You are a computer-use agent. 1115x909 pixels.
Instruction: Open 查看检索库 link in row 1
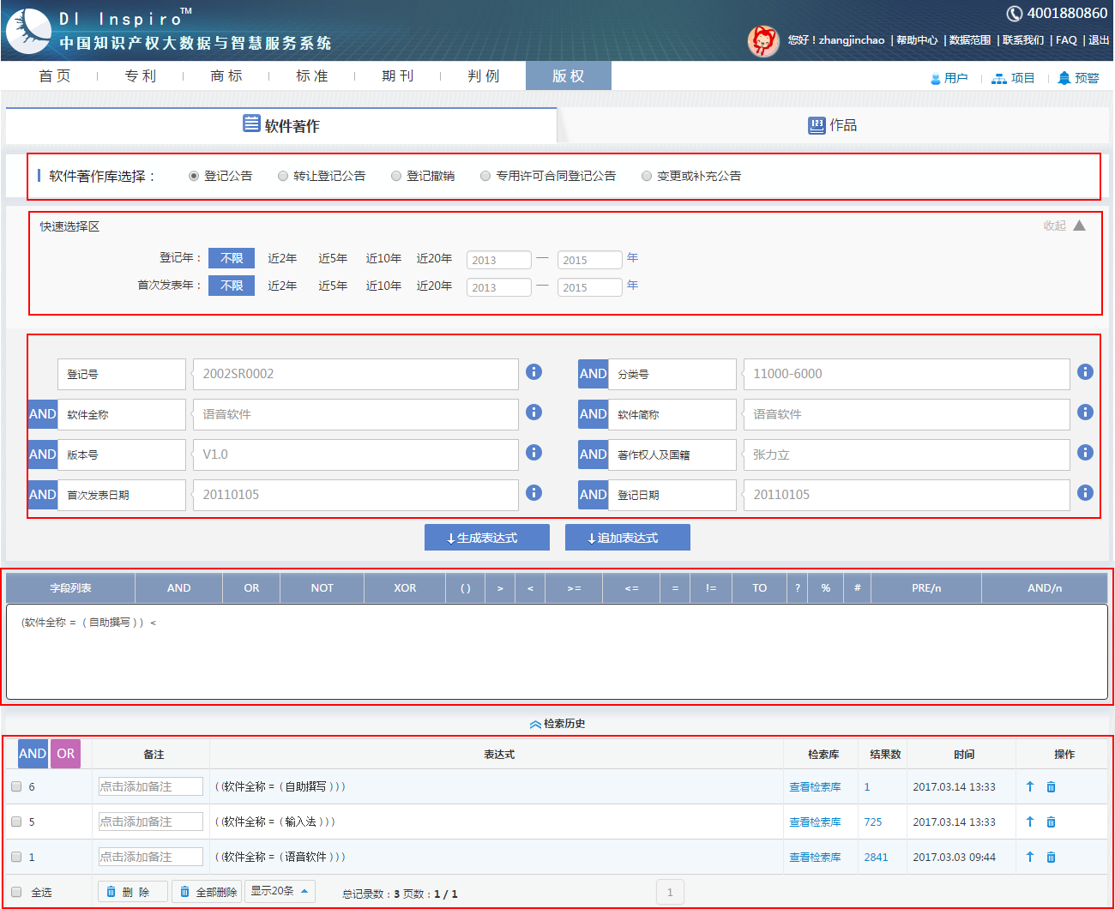(815, 857)
